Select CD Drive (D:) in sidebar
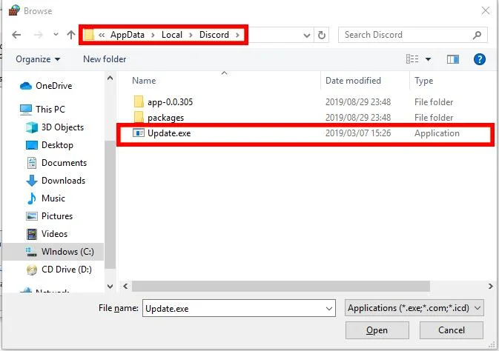Viewport: 499px width, 351px height. tap(66, 270)
